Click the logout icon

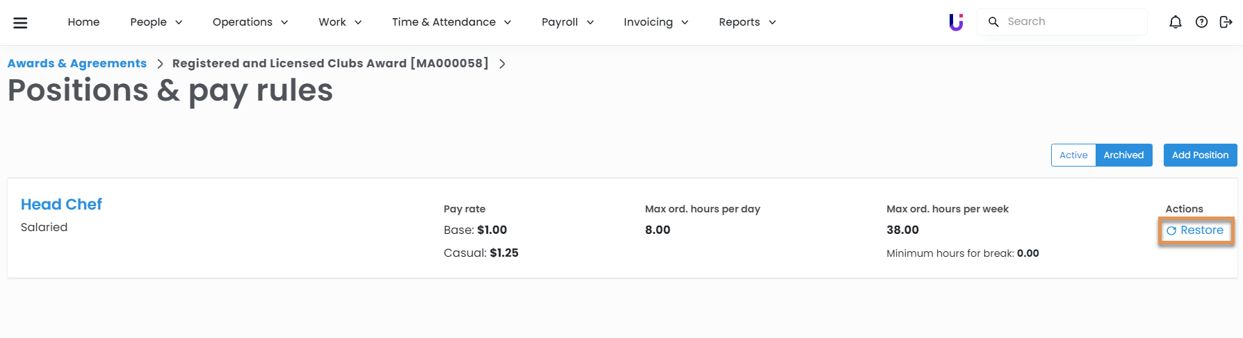point(1226,22)
